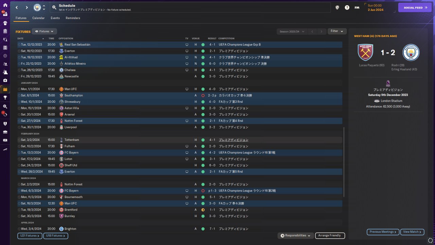
Task: Tick the circle on Sat, 24/2/2024 row
Action: click(19, 165)
